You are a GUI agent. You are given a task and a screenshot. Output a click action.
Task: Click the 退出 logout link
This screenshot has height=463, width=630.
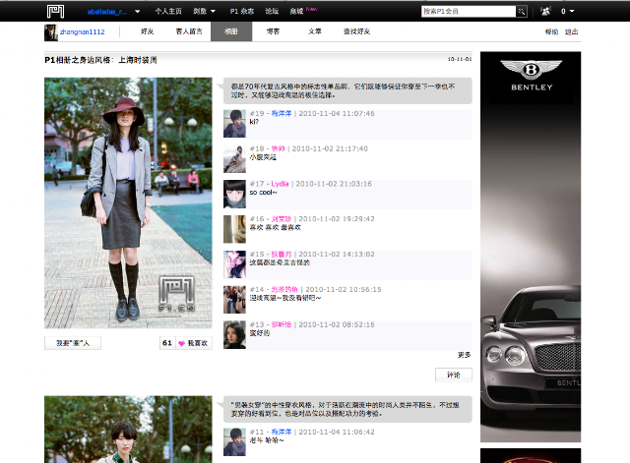pyautogui.click(x=571, y=31)
